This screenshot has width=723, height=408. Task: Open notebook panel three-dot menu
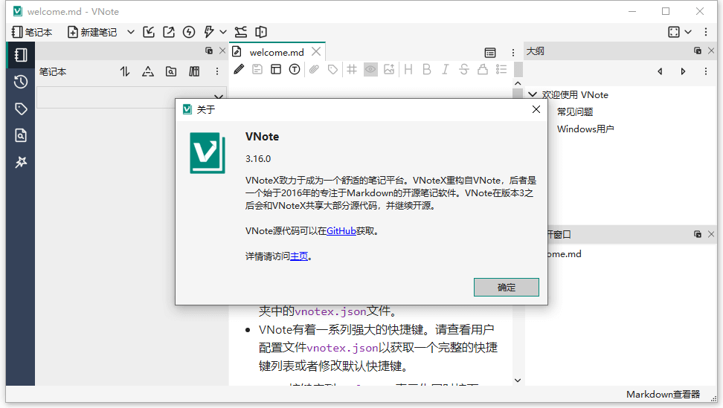click(217, 71)
